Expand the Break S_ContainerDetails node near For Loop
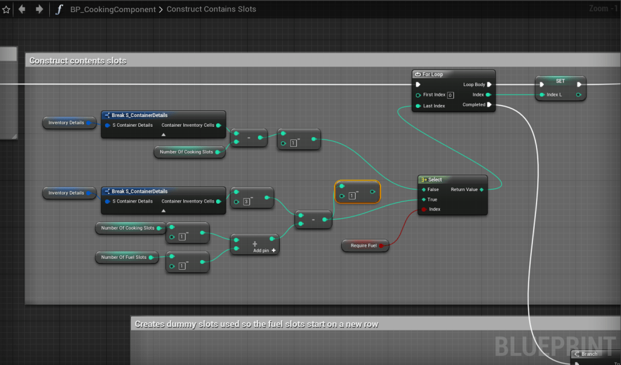The height and width of the screenshot is (365, 621). coord(163,134)
